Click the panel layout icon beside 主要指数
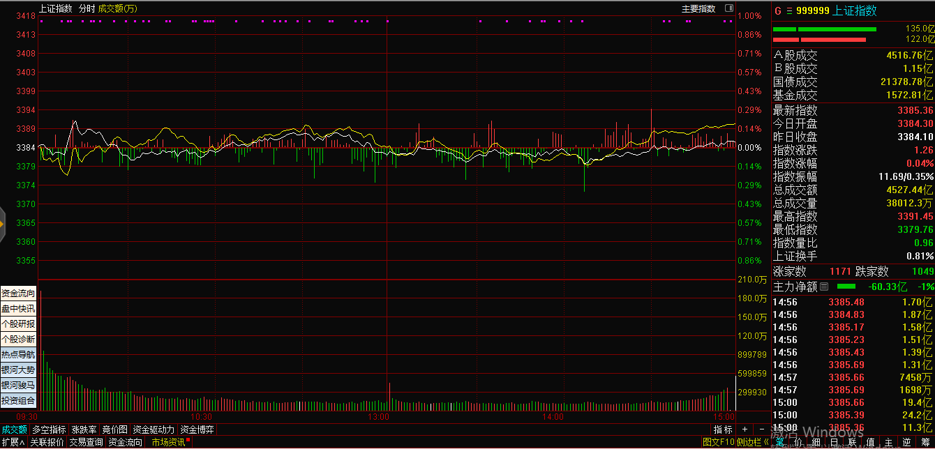This screenshot has height=449, width=935. click(728, 8)
